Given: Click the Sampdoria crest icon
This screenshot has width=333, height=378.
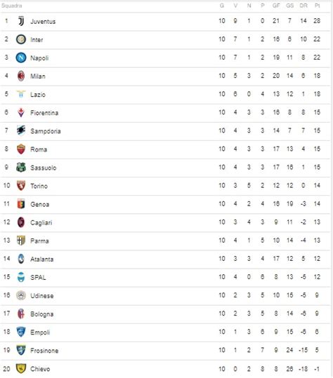Looking at the screenshot, I should (x=21, y=130).
